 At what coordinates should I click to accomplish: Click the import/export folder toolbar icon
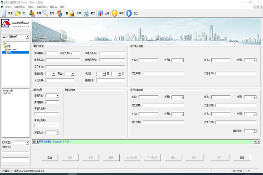[x=101, y=13]
